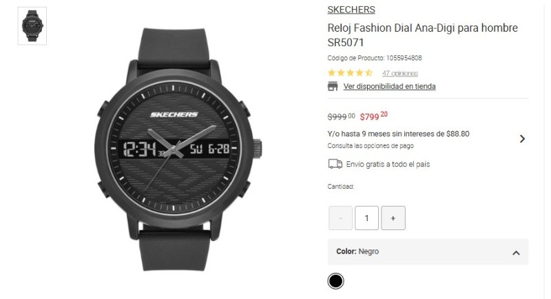Image resolution: width=551 pixels, height=299 pixels.
Task: Select the black color swatch
Action: (x=335, y=281)
